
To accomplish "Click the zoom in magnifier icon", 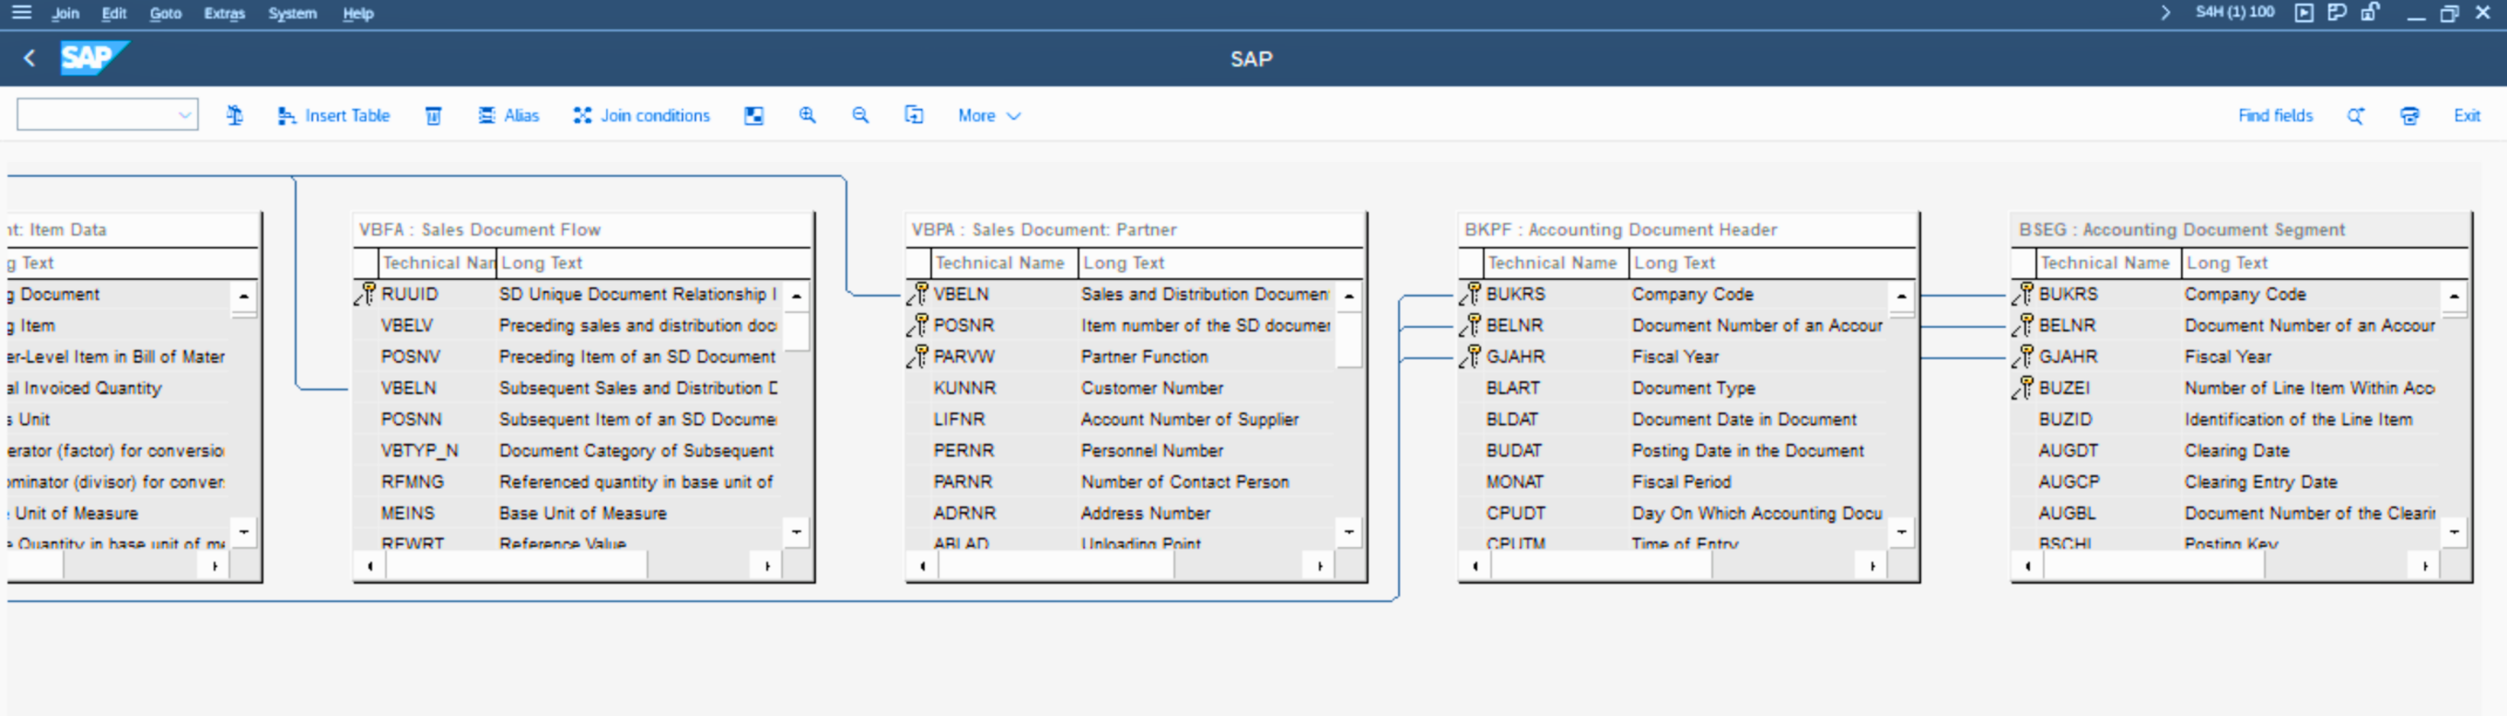I will [x=807, y=116].
